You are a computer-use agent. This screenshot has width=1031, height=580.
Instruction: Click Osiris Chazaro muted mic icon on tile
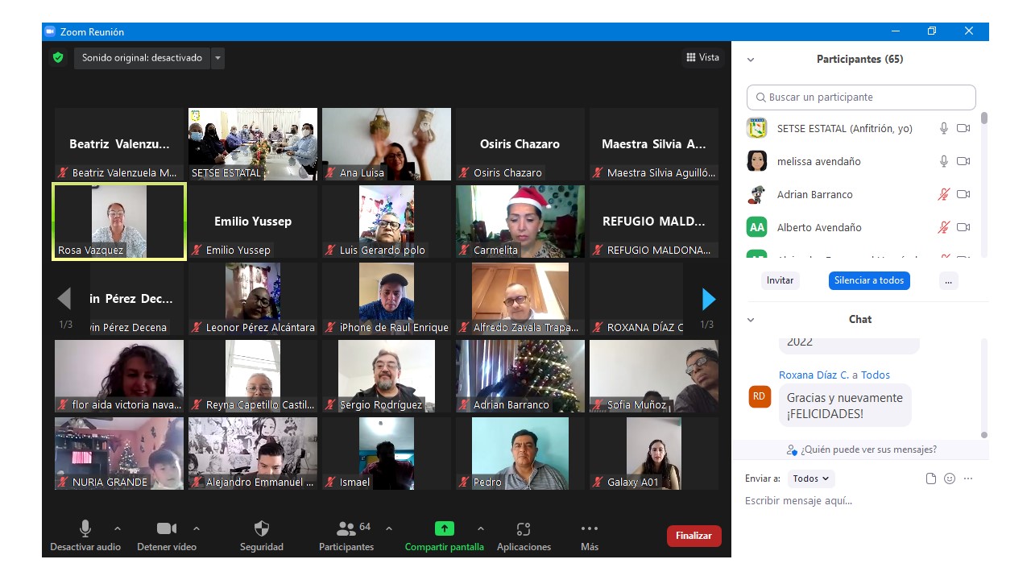(464, 173)
